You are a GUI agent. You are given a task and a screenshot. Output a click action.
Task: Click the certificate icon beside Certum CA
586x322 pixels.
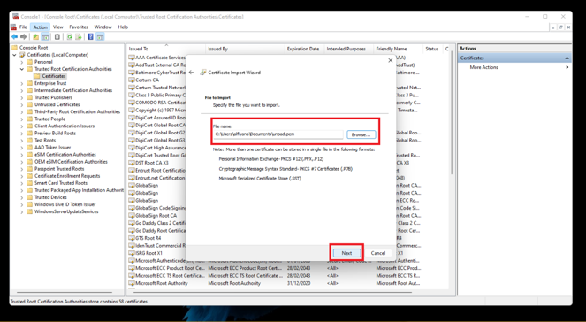(x=132, y=80)
